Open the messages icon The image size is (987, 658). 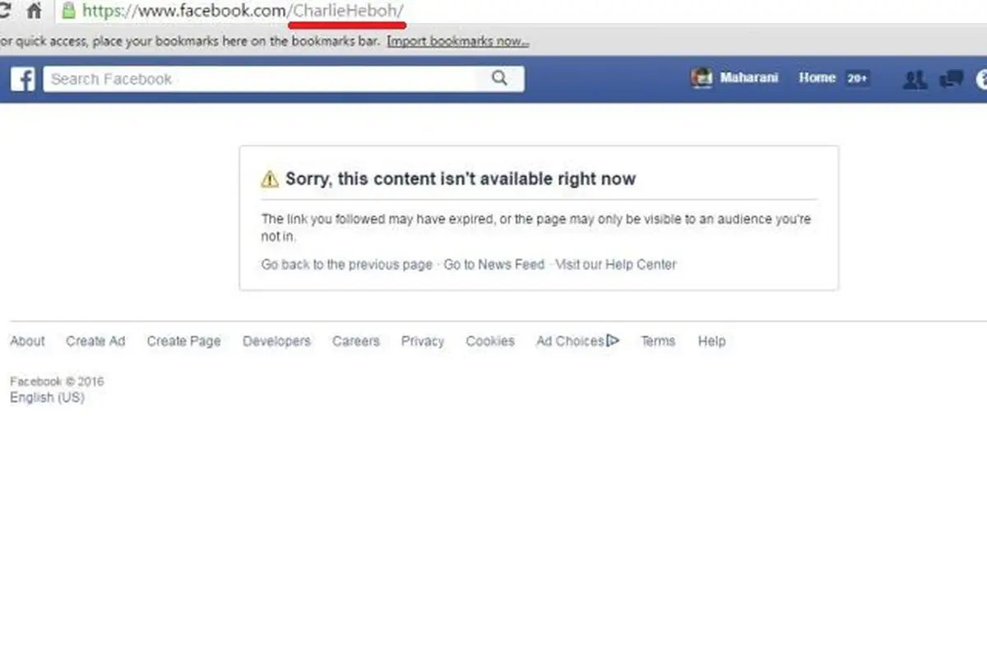click(952, 79)
